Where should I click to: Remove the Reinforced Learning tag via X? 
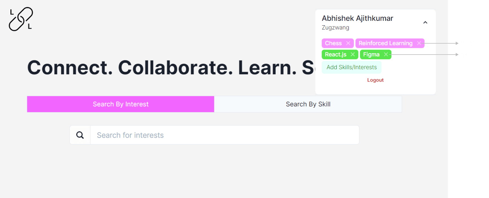(x=419, y=43)
